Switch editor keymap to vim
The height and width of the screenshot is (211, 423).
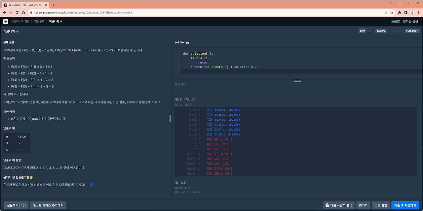click(x=390, y=31)
